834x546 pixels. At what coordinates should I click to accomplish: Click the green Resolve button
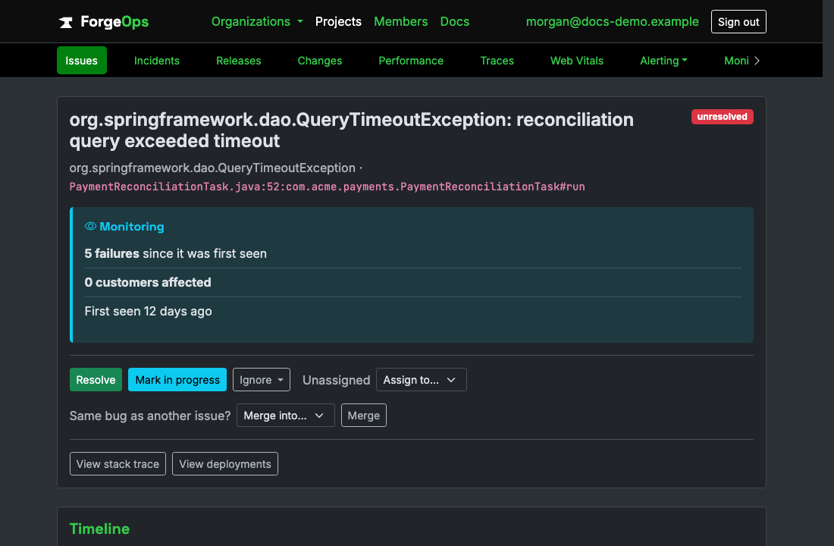(96, 380)
